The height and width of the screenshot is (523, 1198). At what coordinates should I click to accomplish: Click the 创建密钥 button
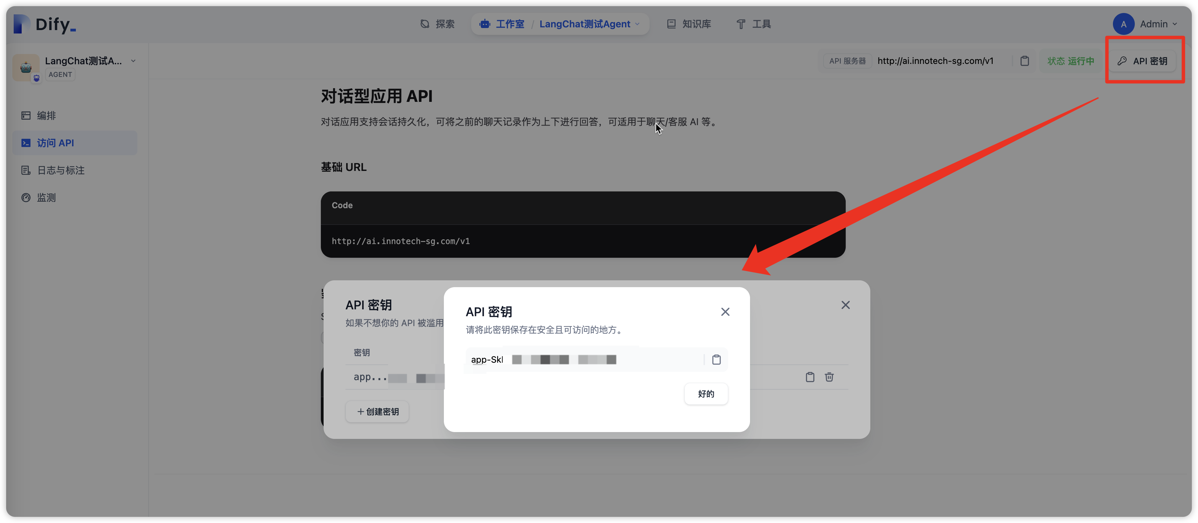point(377,411)
